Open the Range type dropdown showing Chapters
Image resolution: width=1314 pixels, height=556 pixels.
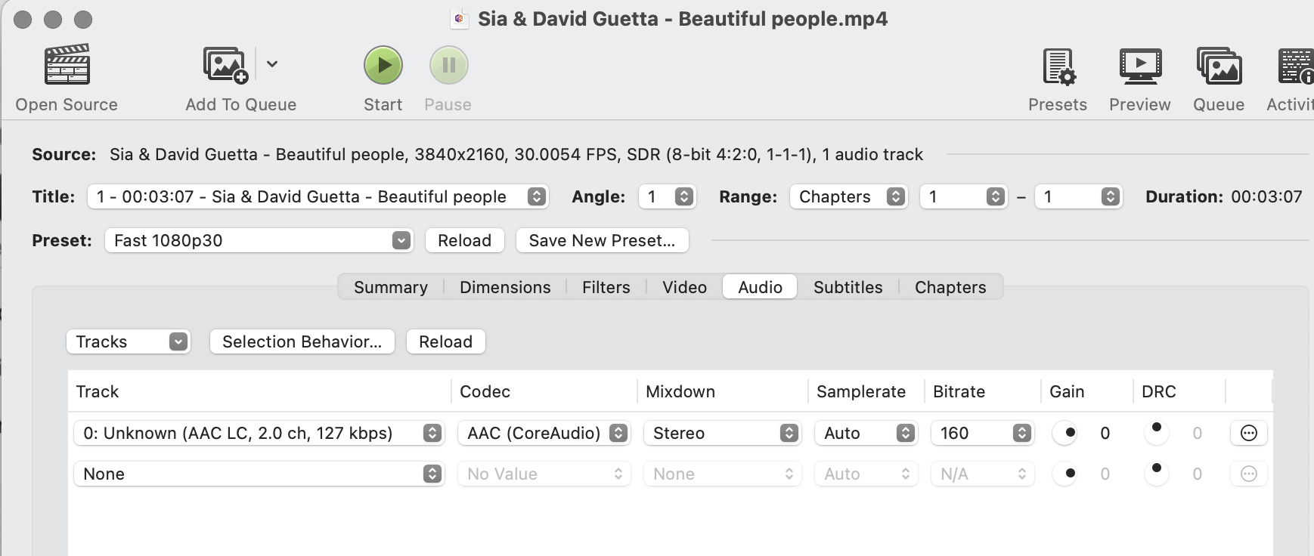(x=848, y=196)
